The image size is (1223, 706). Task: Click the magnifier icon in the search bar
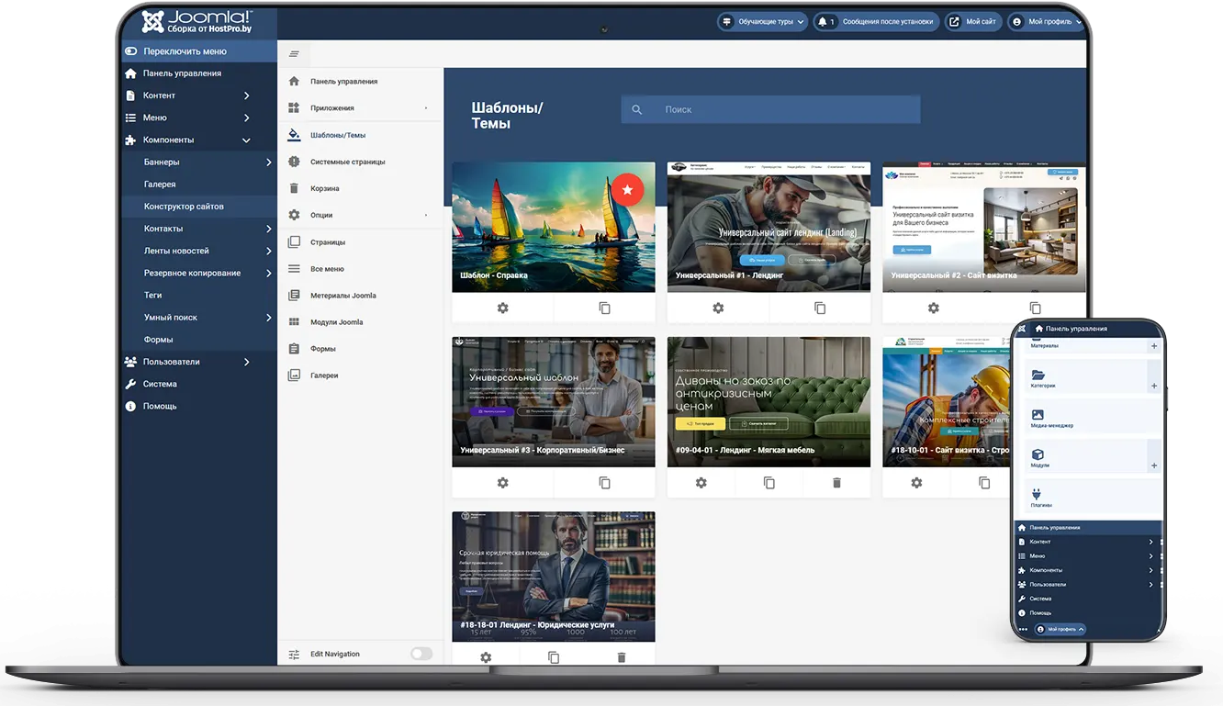pyautogui.click(x=637, y=110)
